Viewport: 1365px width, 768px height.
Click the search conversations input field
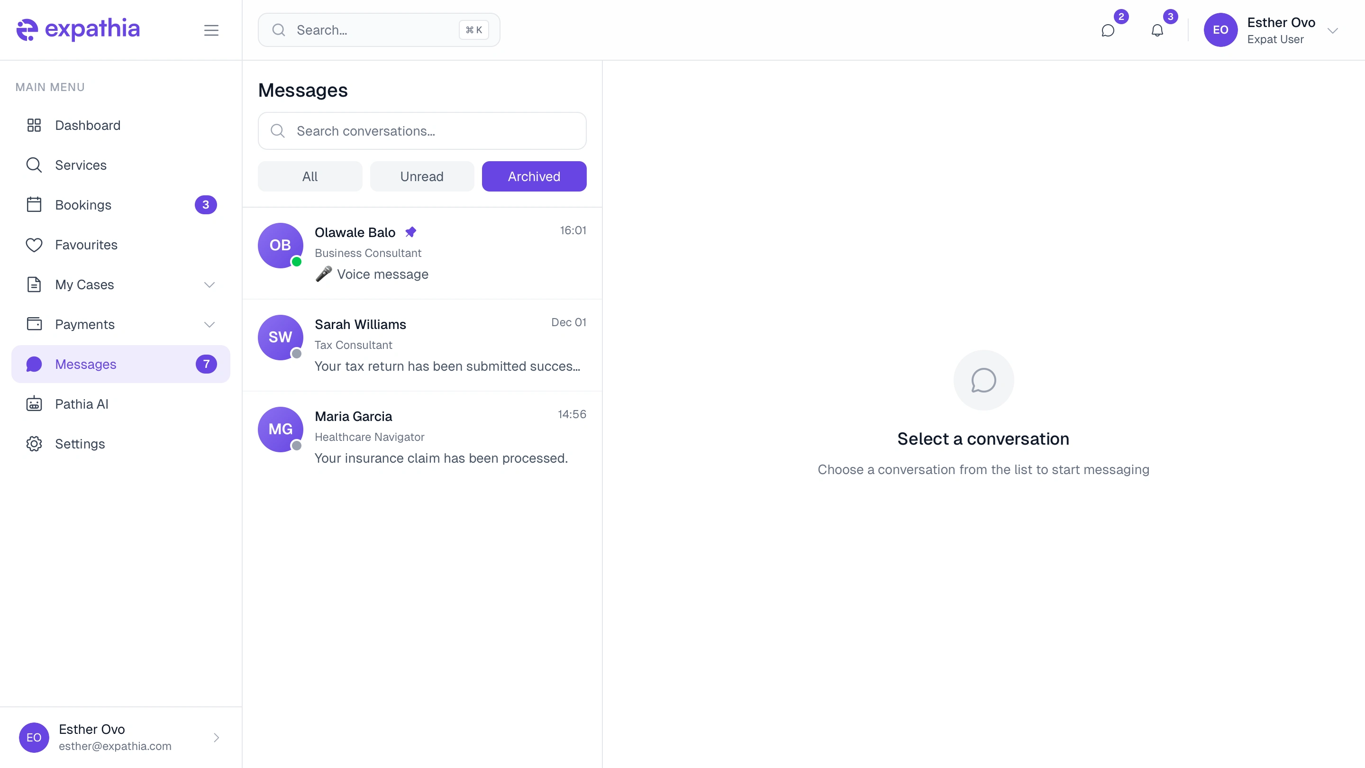tap(422, 131)
